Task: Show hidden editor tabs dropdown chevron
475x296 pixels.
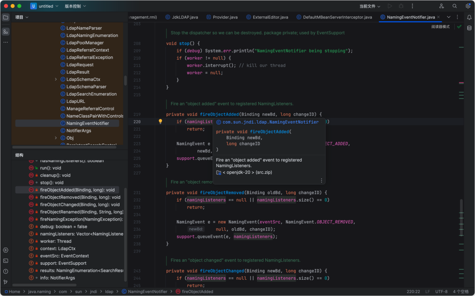Action: [x=449, y=17]
